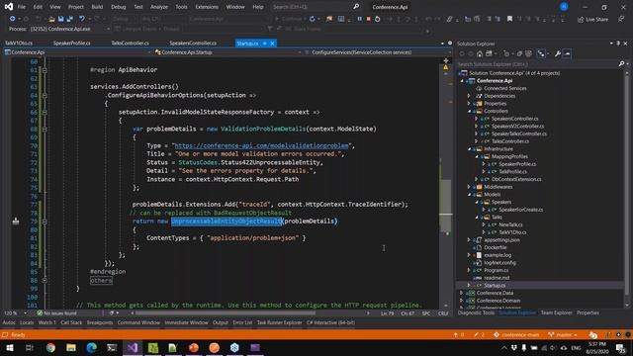633x356 pixels.
Task: Toggle Preview Selected Items in Solution Explorer
Action: click(567, 53)
